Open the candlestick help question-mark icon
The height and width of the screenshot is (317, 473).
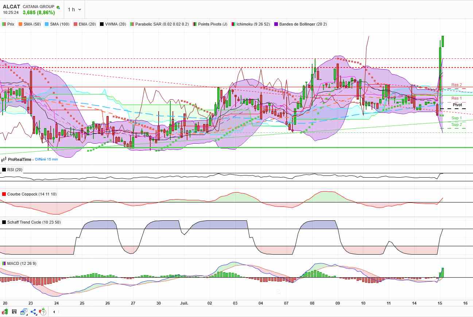43,311
